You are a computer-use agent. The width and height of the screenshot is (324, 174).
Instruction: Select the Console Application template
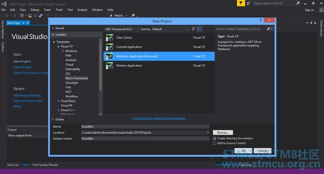159,47
